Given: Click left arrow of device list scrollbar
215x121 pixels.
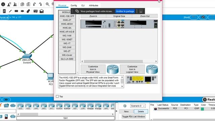Looking at the screenshot, I should [18, 114].
